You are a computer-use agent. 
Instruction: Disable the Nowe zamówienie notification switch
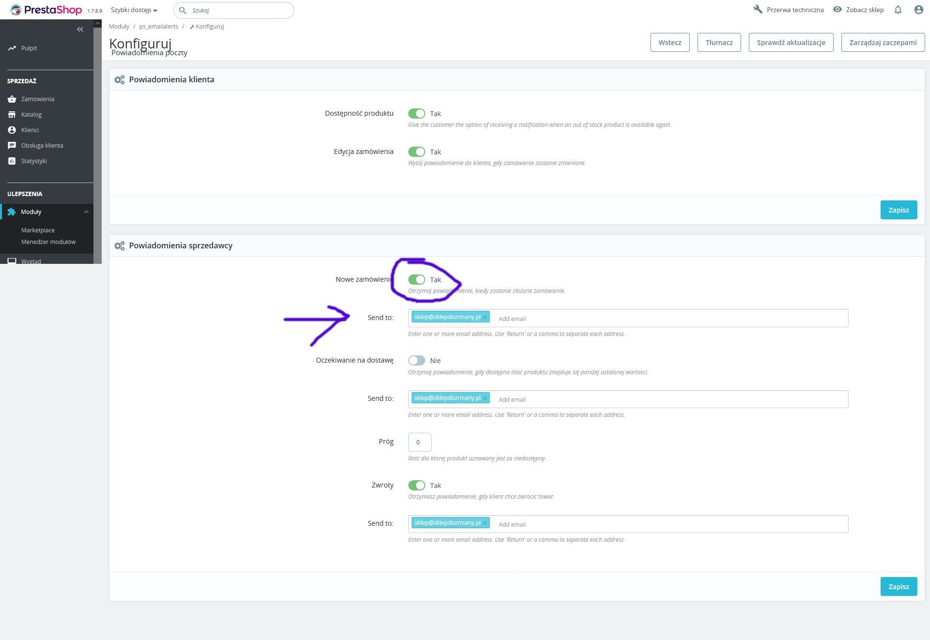pyautogui.click(x=417, y=279)
